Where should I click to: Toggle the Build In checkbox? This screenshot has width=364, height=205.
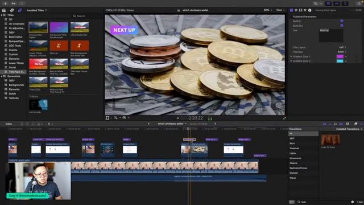point(342,21)
